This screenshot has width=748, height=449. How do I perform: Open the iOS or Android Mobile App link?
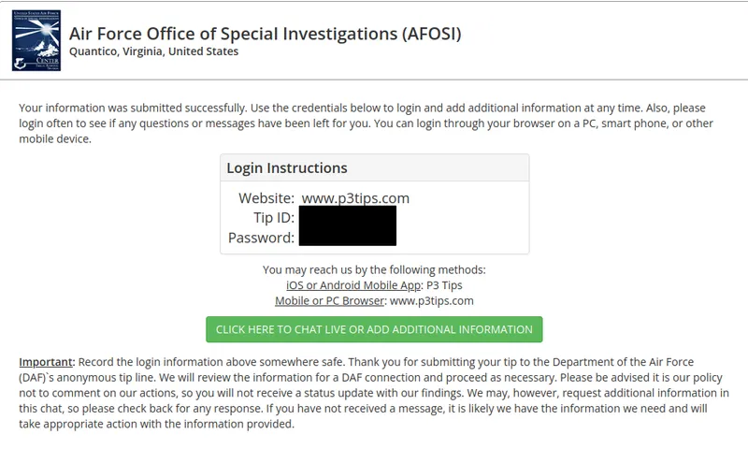pyautogui.click(x=354, y=285)
